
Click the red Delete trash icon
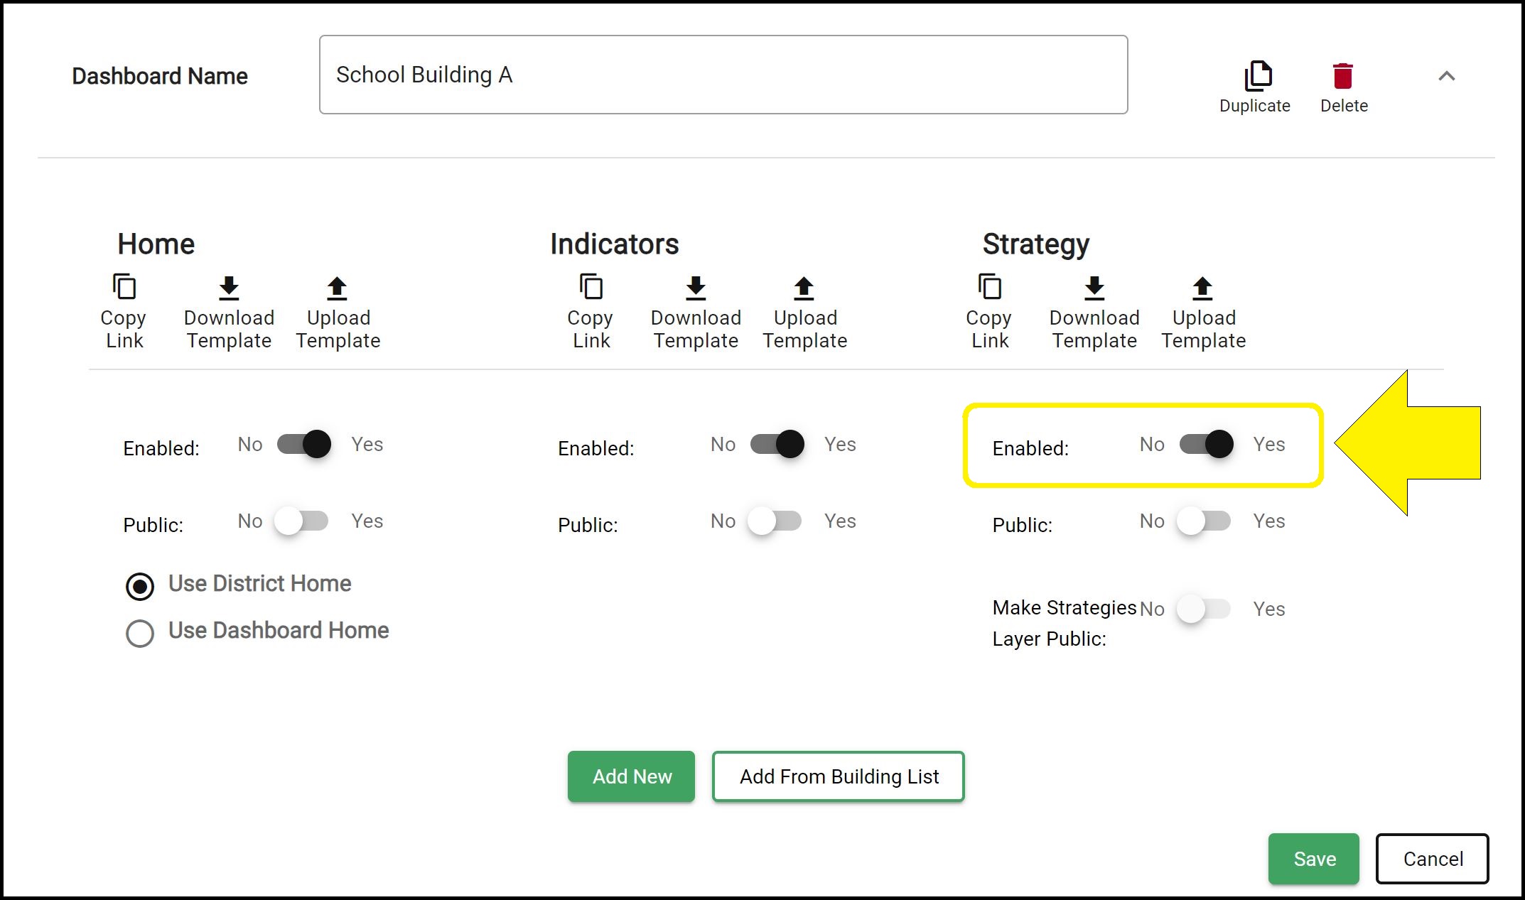1343,76
